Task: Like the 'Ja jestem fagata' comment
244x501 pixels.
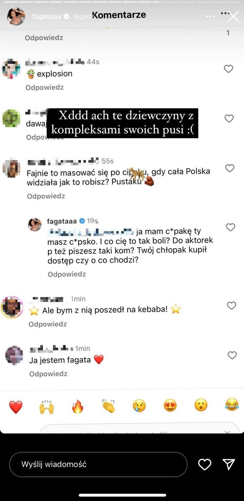Action: pos(232,355)
